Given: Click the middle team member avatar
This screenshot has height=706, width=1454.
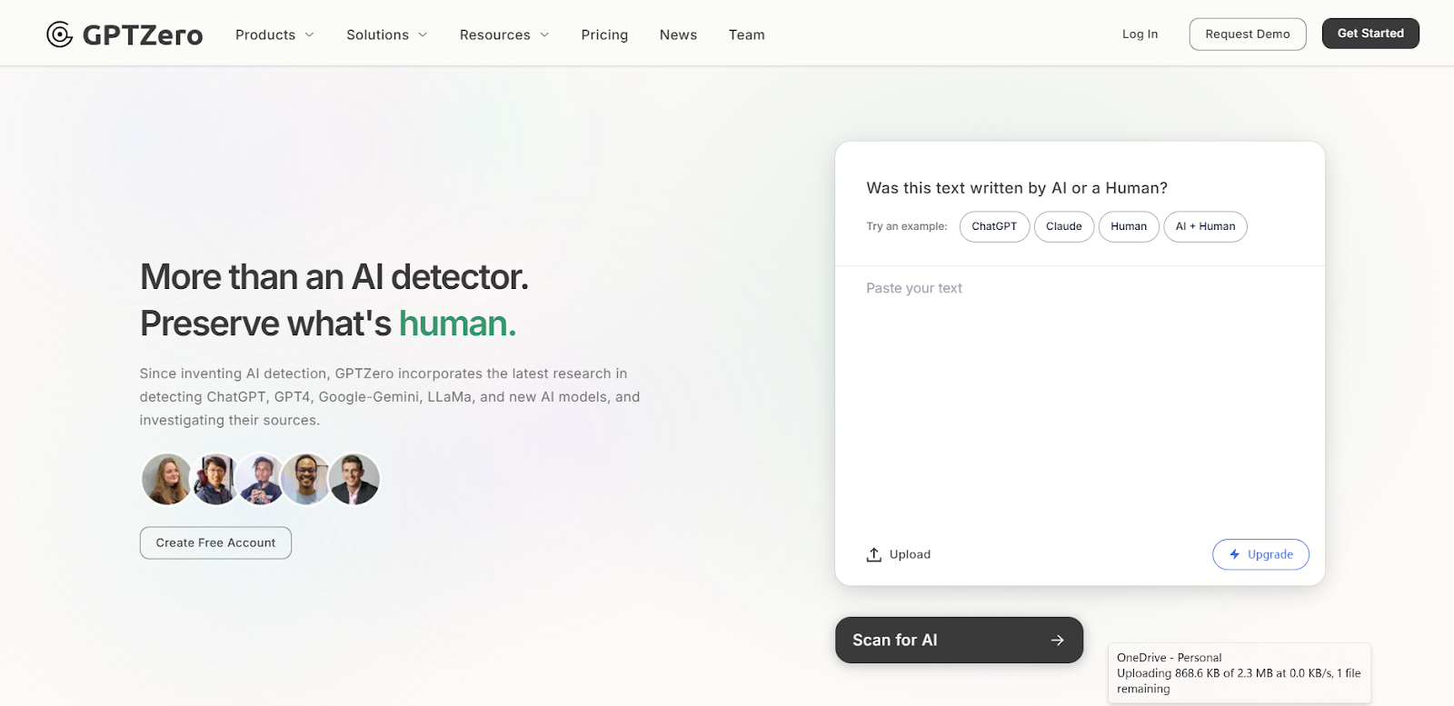Looking at the screenshot, I should (262, 479).
